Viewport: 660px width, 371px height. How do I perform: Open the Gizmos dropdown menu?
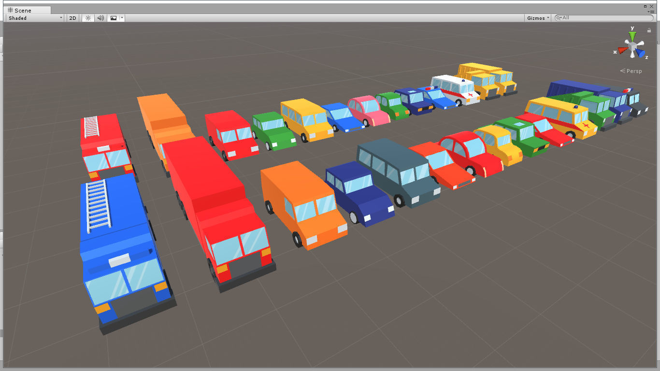pos(538,18)
